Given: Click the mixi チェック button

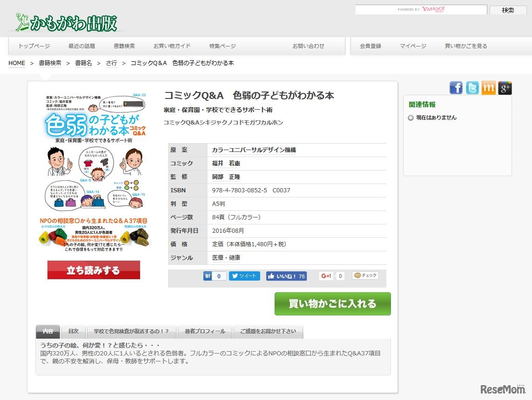Looking at the screenshot, I should 365,275.
